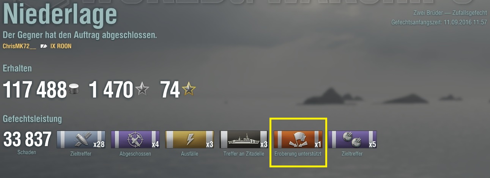Click the blue Zieltreffer ribbon x28
The image size is (490, 178).
(x=81, y=139)
